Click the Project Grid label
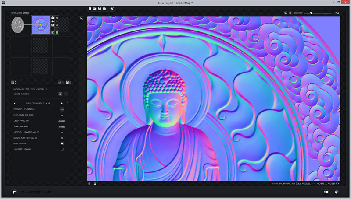This screenshot has width=351, height=199. click(20, 13)
